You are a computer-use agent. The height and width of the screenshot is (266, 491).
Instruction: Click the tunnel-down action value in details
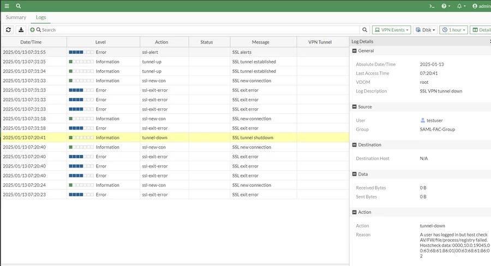433,226
